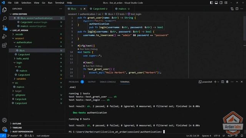This screenshot has height=138, width=246.
Task: Toggle the secondary sidebar layout icon
Action: pos(221,3)
